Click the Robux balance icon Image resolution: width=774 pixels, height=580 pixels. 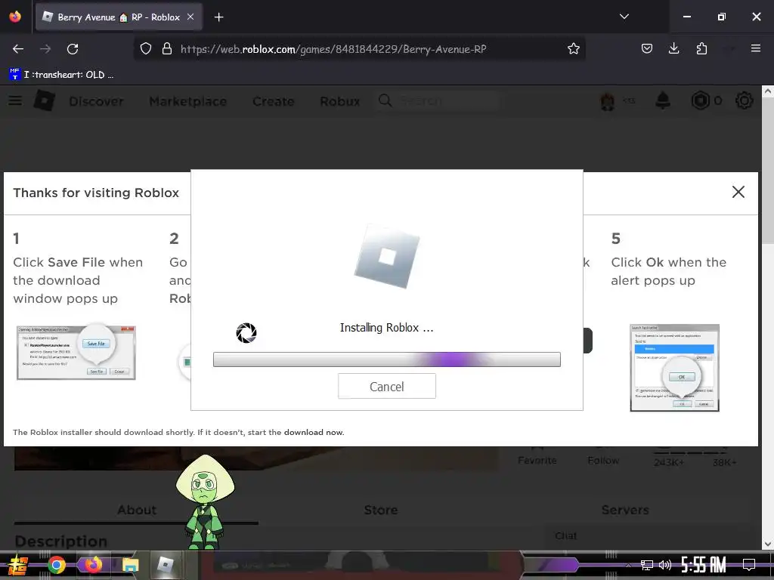(700, 100)
